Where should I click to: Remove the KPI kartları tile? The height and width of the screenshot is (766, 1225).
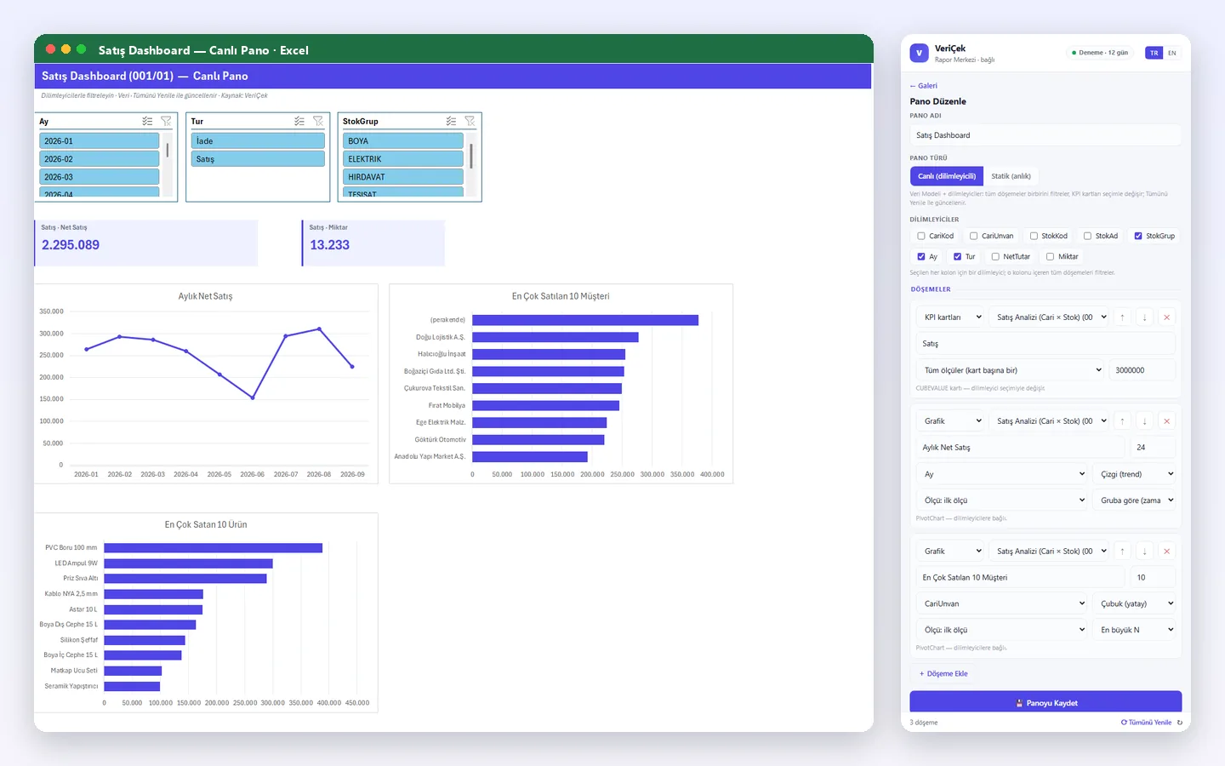pyautogui.click(x=1166, y=317)
